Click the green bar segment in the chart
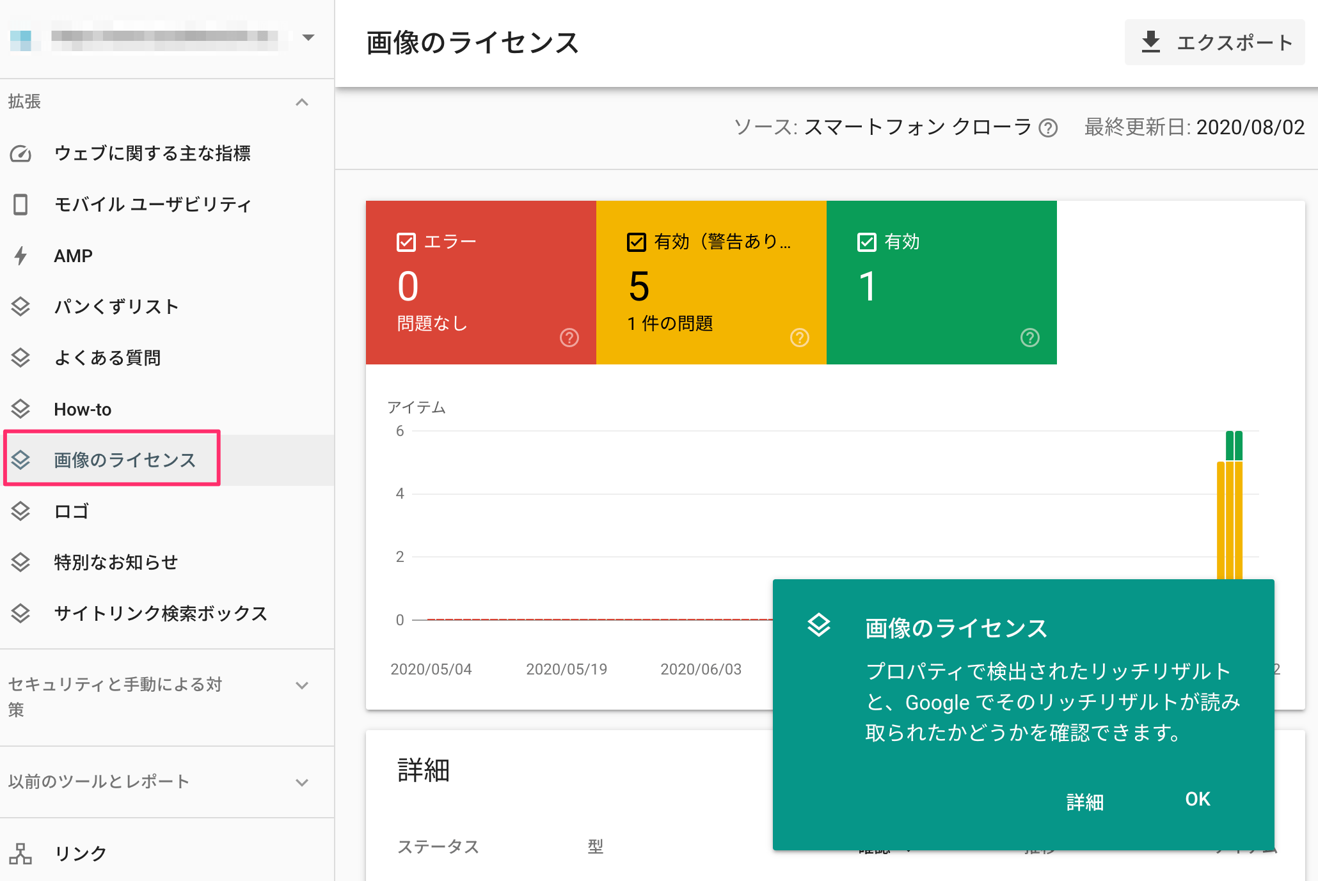This screenshot has height=881, width=1318. point(1234,446)
